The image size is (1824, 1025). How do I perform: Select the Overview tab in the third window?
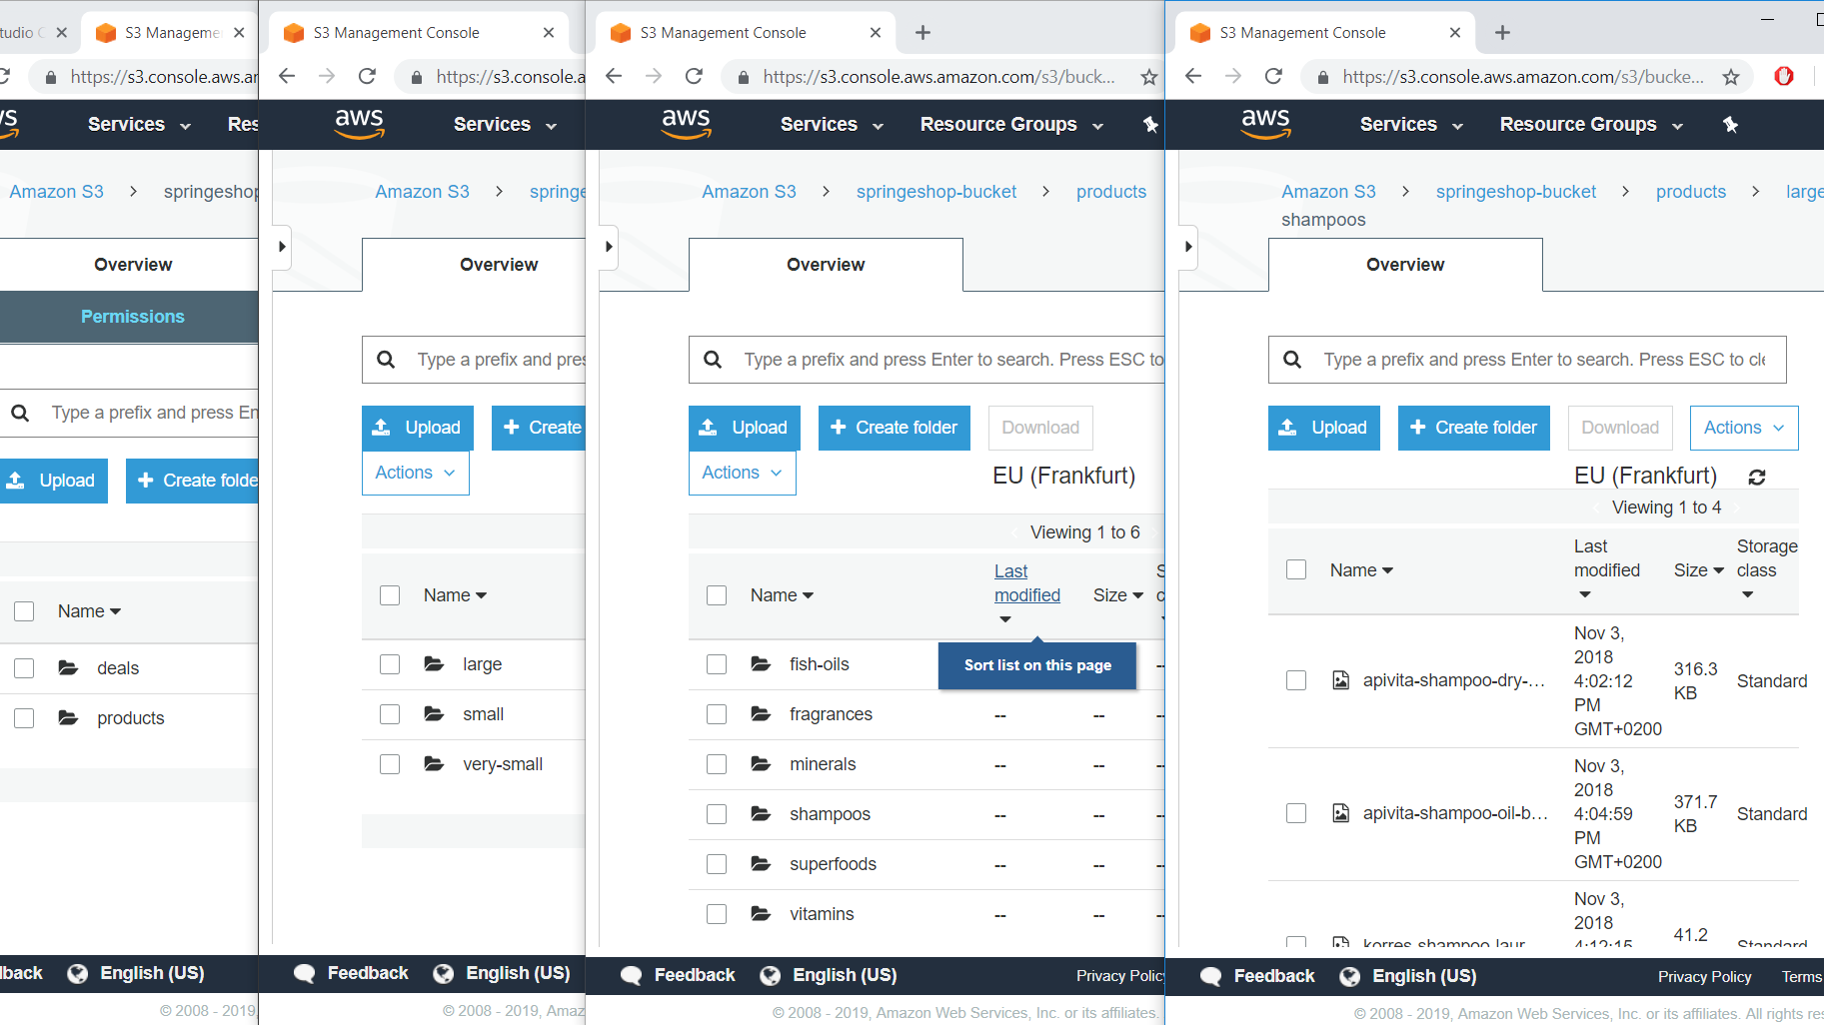pyautogui.click(x=826, y=265)
